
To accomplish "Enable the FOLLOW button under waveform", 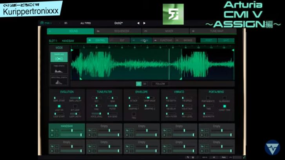I will [x=160, y=84].
